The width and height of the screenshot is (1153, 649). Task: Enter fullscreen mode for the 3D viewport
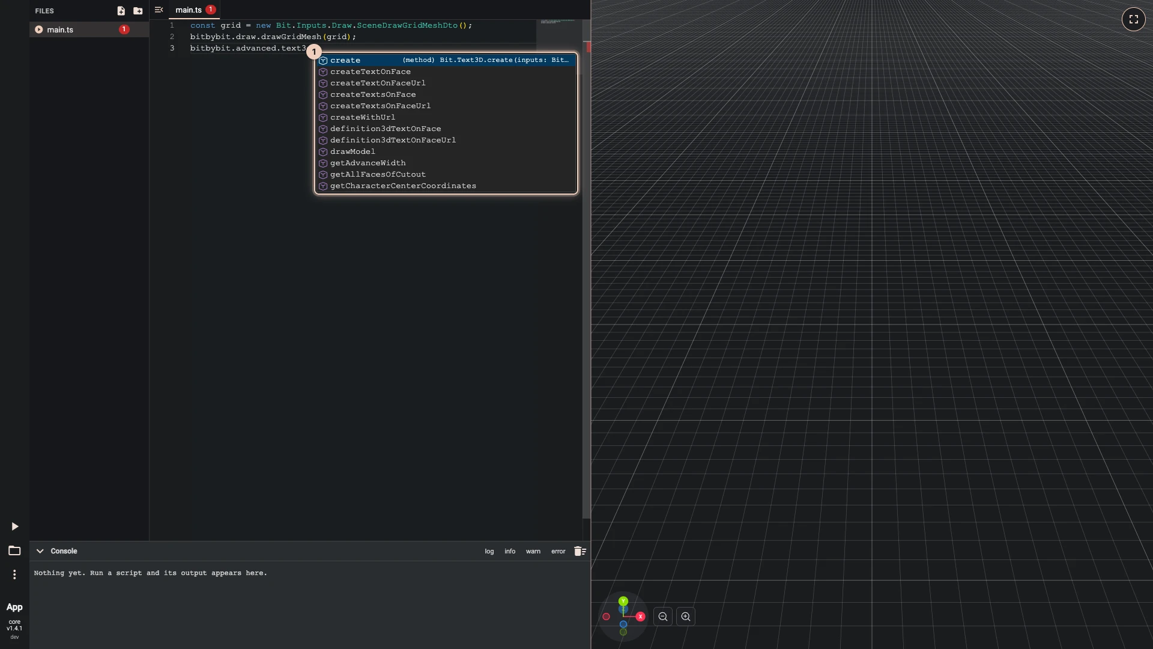pos(1133,19)
